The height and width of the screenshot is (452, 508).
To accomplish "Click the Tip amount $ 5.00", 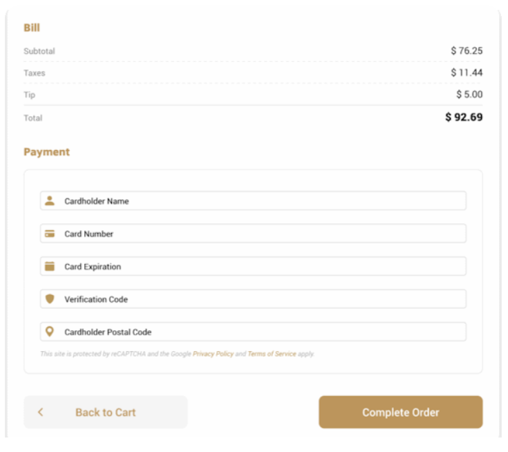I will coord(469,95).
